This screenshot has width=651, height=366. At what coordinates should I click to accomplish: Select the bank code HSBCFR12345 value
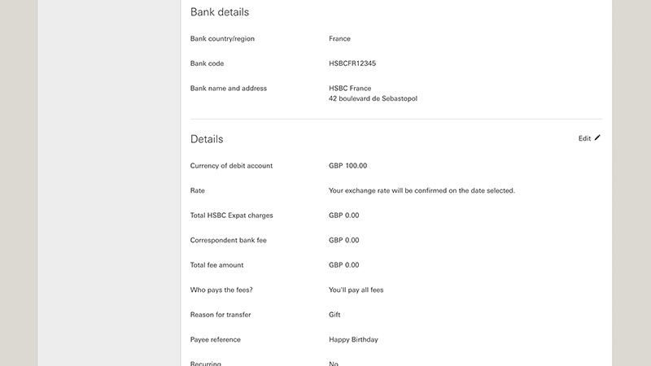click(352, 63)
